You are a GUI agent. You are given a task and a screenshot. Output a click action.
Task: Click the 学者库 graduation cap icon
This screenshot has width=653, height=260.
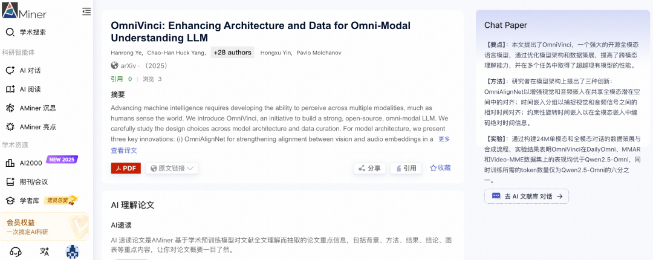10,201
